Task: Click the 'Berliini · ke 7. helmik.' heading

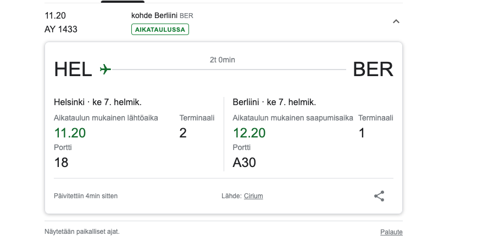Action: click(274, 102)
